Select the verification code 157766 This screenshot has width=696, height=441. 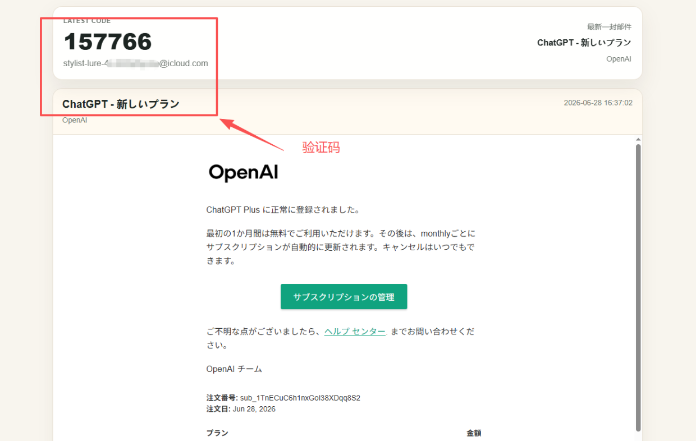pos(108,42)
